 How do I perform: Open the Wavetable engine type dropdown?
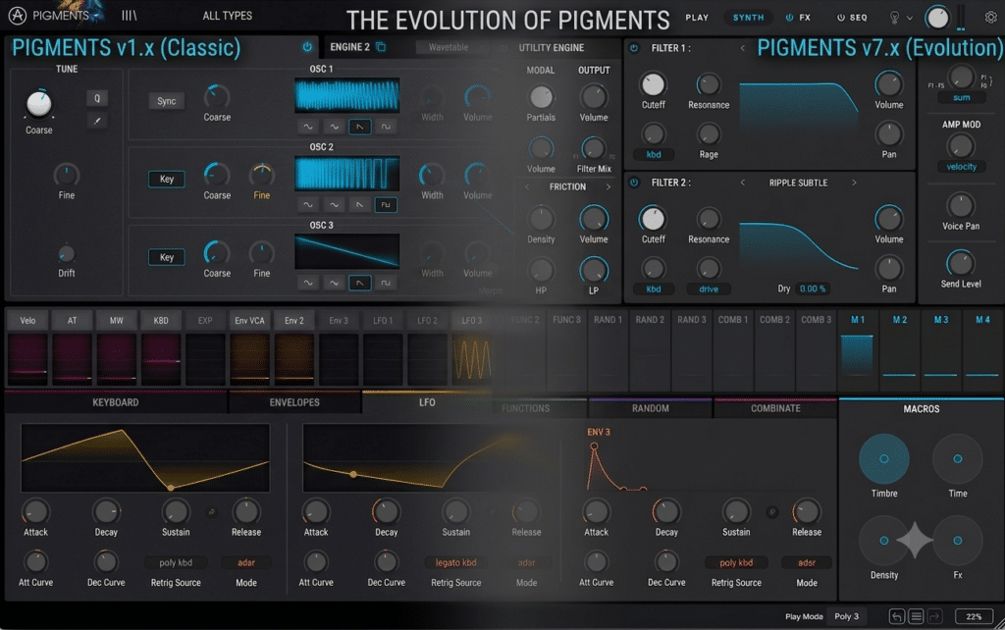click(x=449, y=47)
